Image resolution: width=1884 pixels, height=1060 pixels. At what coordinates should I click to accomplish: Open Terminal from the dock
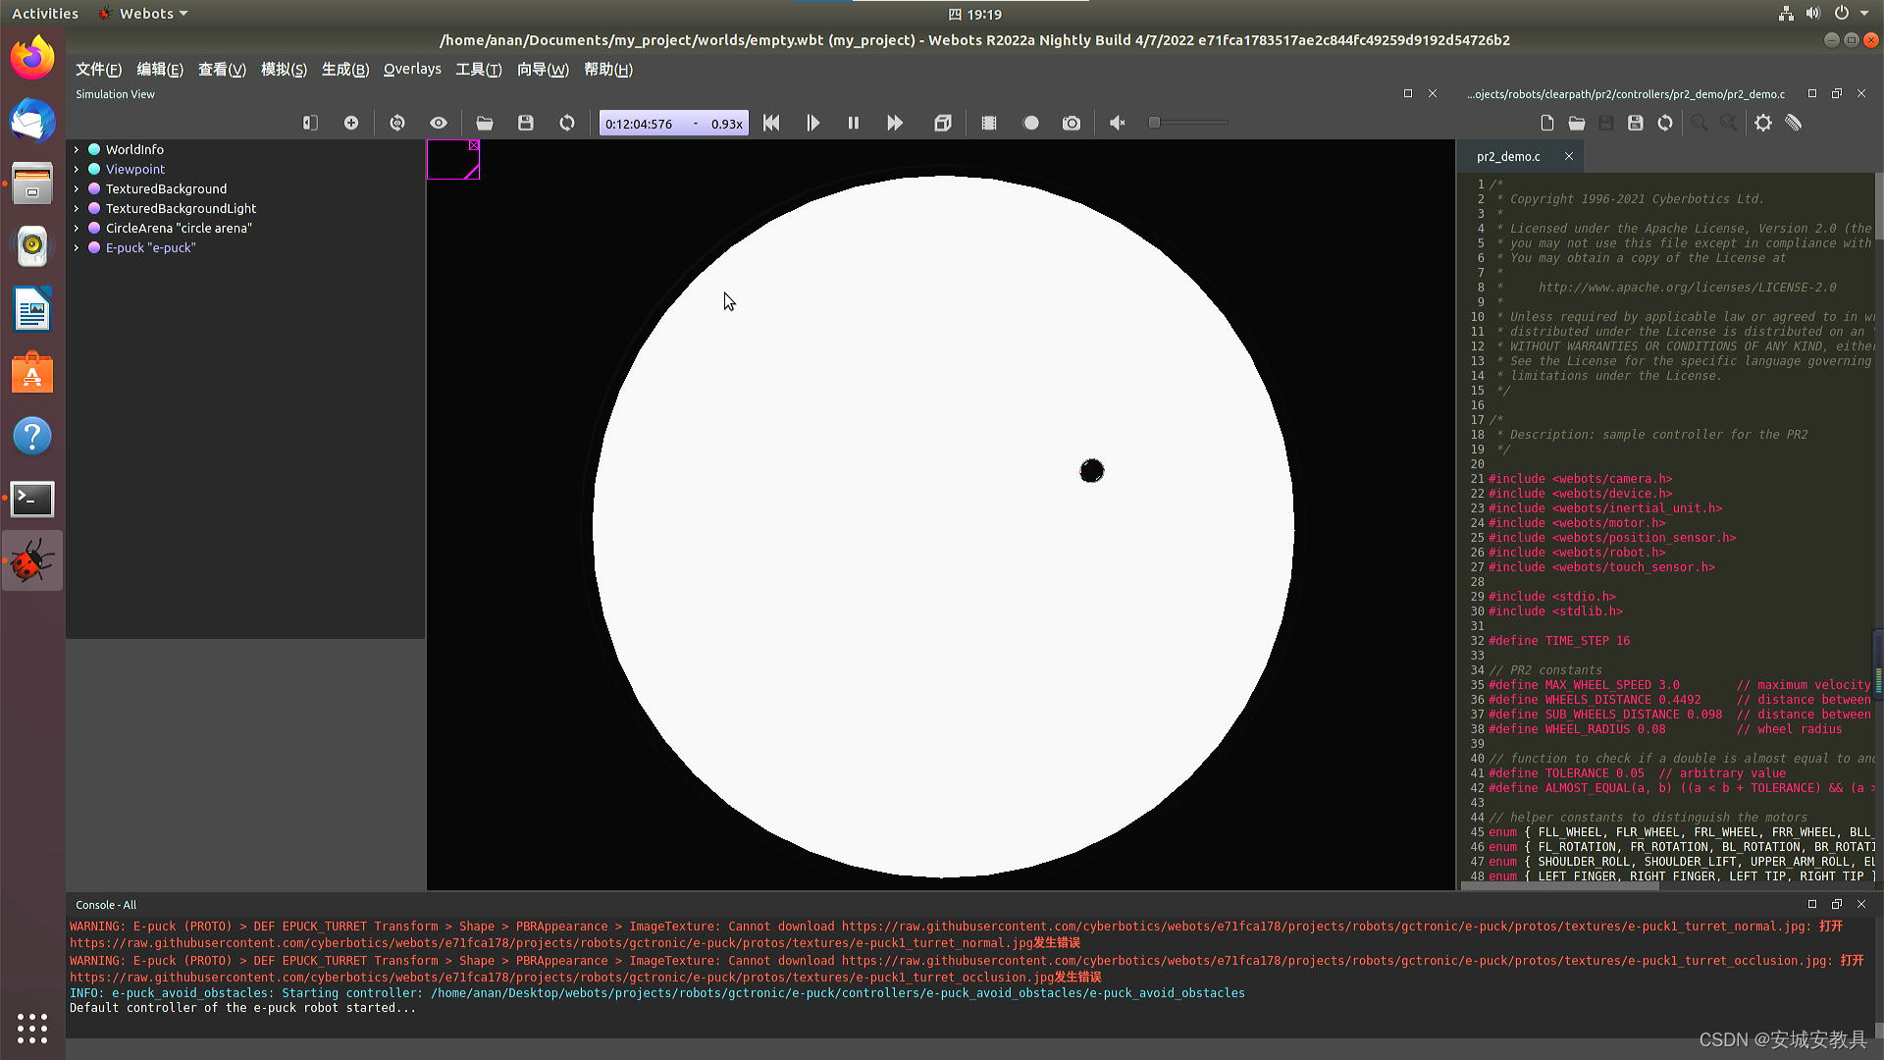32,499
